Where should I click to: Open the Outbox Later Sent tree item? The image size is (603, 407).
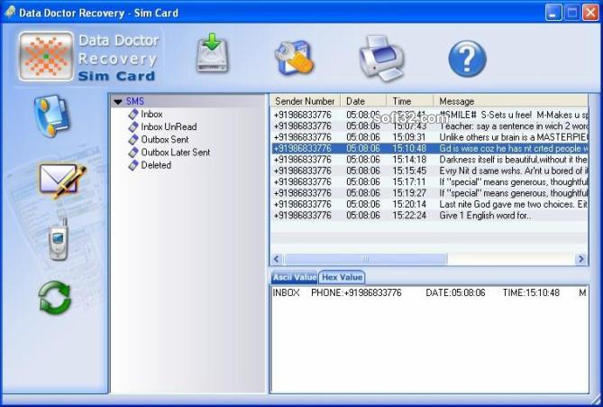(176, 153)
